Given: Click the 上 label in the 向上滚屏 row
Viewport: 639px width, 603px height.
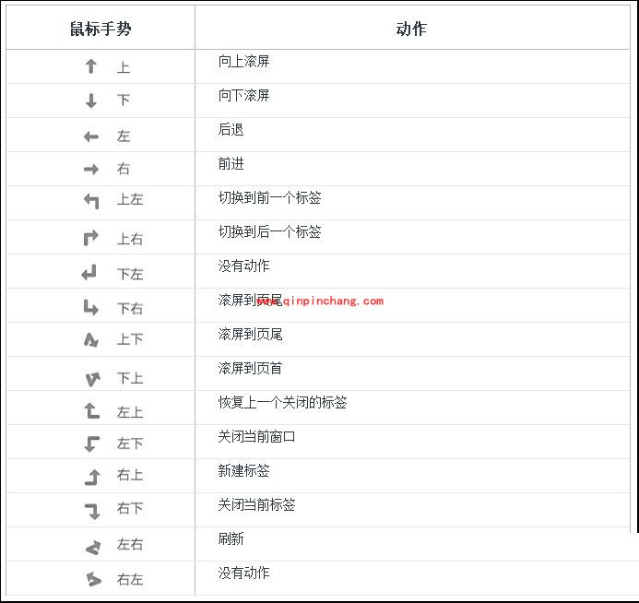Looking at the screenshot, I should coord(124,67).
